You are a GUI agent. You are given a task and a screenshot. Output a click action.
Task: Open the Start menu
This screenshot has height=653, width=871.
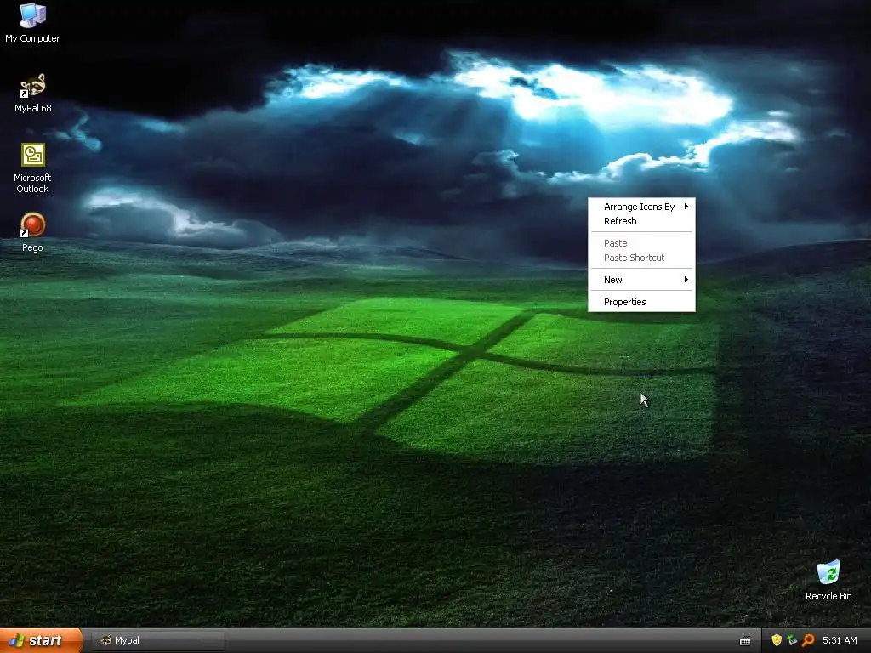coord(41,640)
